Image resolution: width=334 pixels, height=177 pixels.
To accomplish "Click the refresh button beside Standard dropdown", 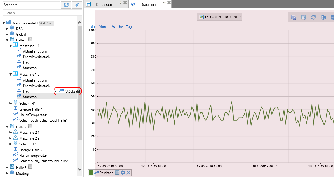I will tap(66, 5).
